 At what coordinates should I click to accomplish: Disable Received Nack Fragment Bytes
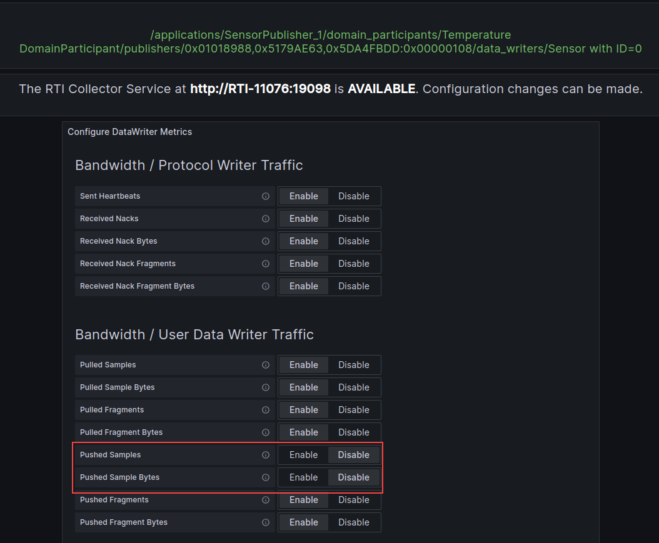[354, 286]
